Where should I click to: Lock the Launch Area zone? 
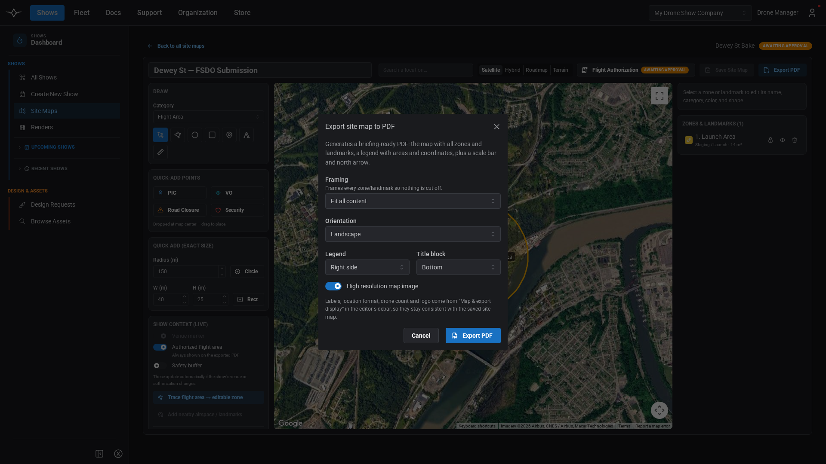click(x=771, y=140)
